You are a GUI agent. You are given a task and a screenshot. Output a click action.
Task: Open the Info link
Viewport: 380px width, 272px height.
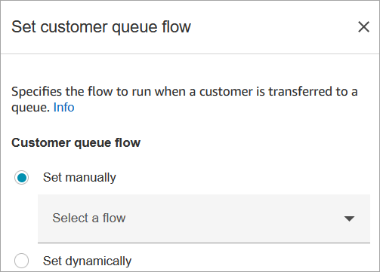[63, 107]
